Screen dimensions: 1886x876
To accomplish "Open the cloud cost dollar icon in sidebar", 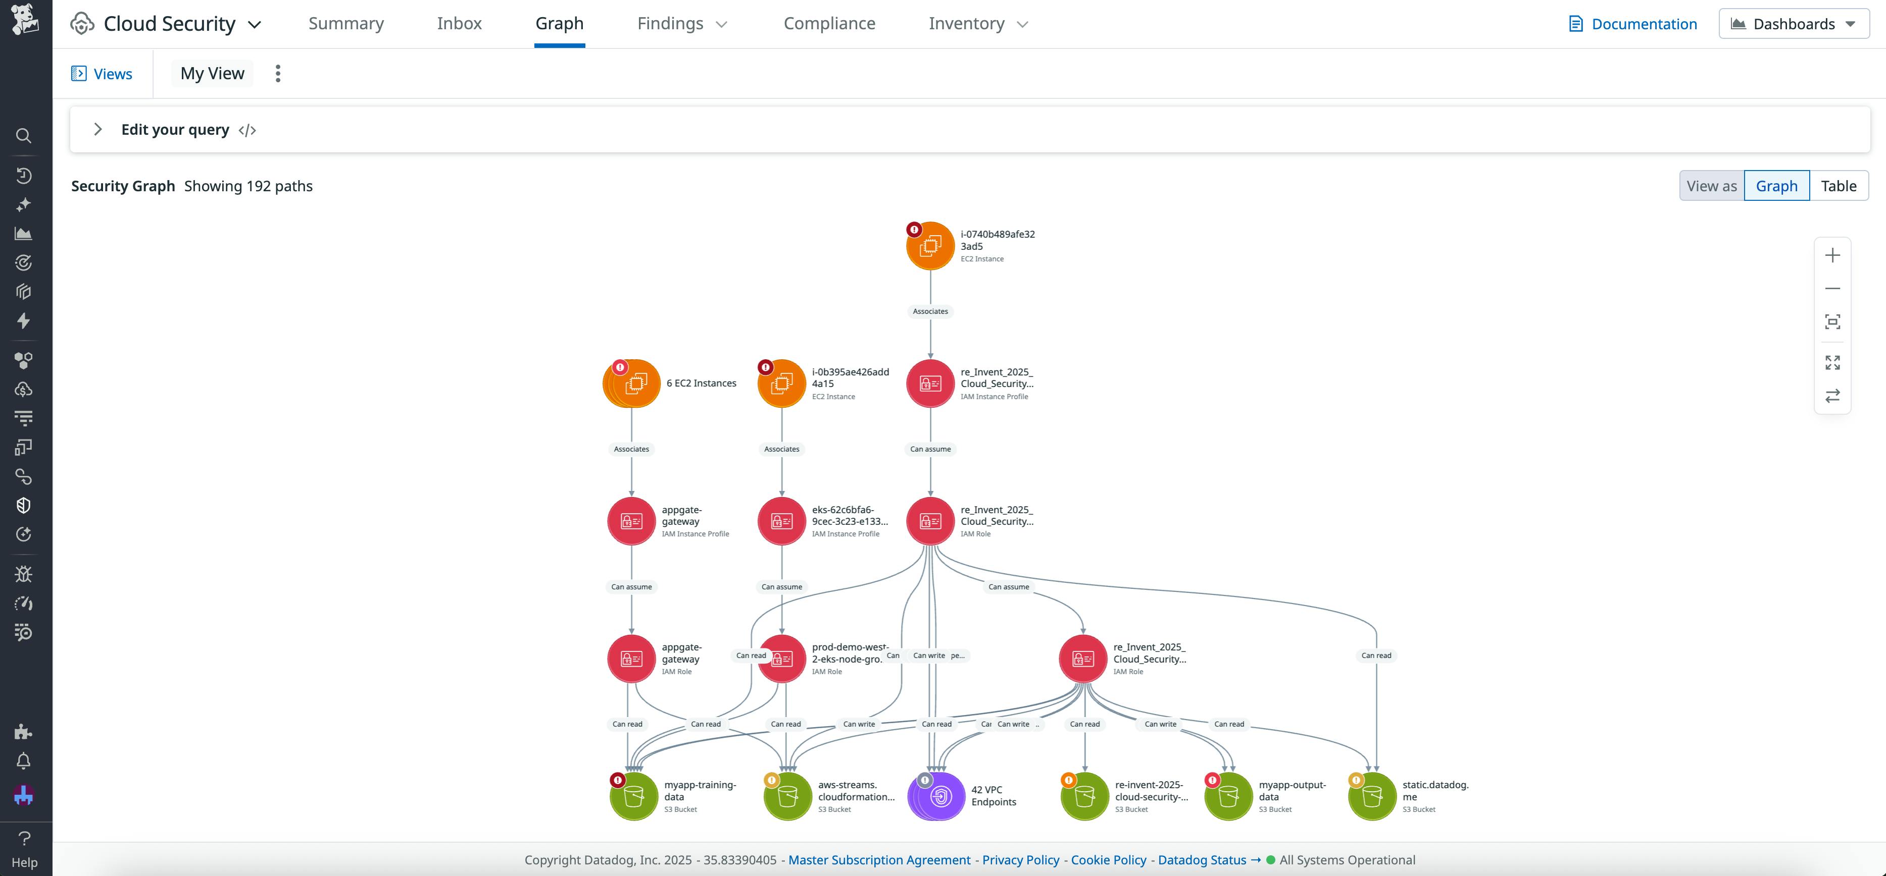I will (23, 388).
